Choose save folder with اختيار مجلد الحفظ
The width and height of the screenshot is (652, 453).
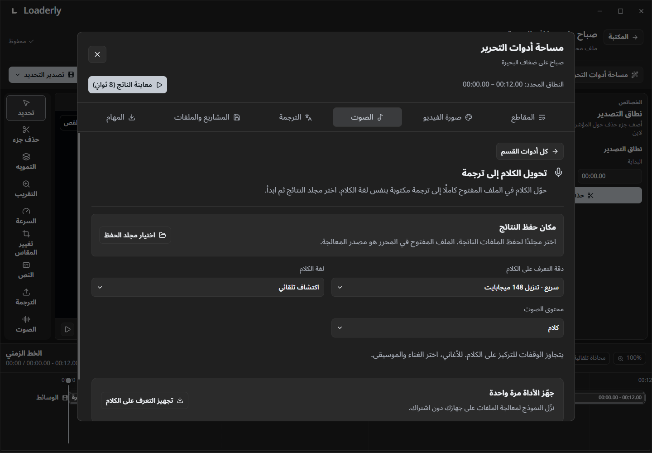135,235
